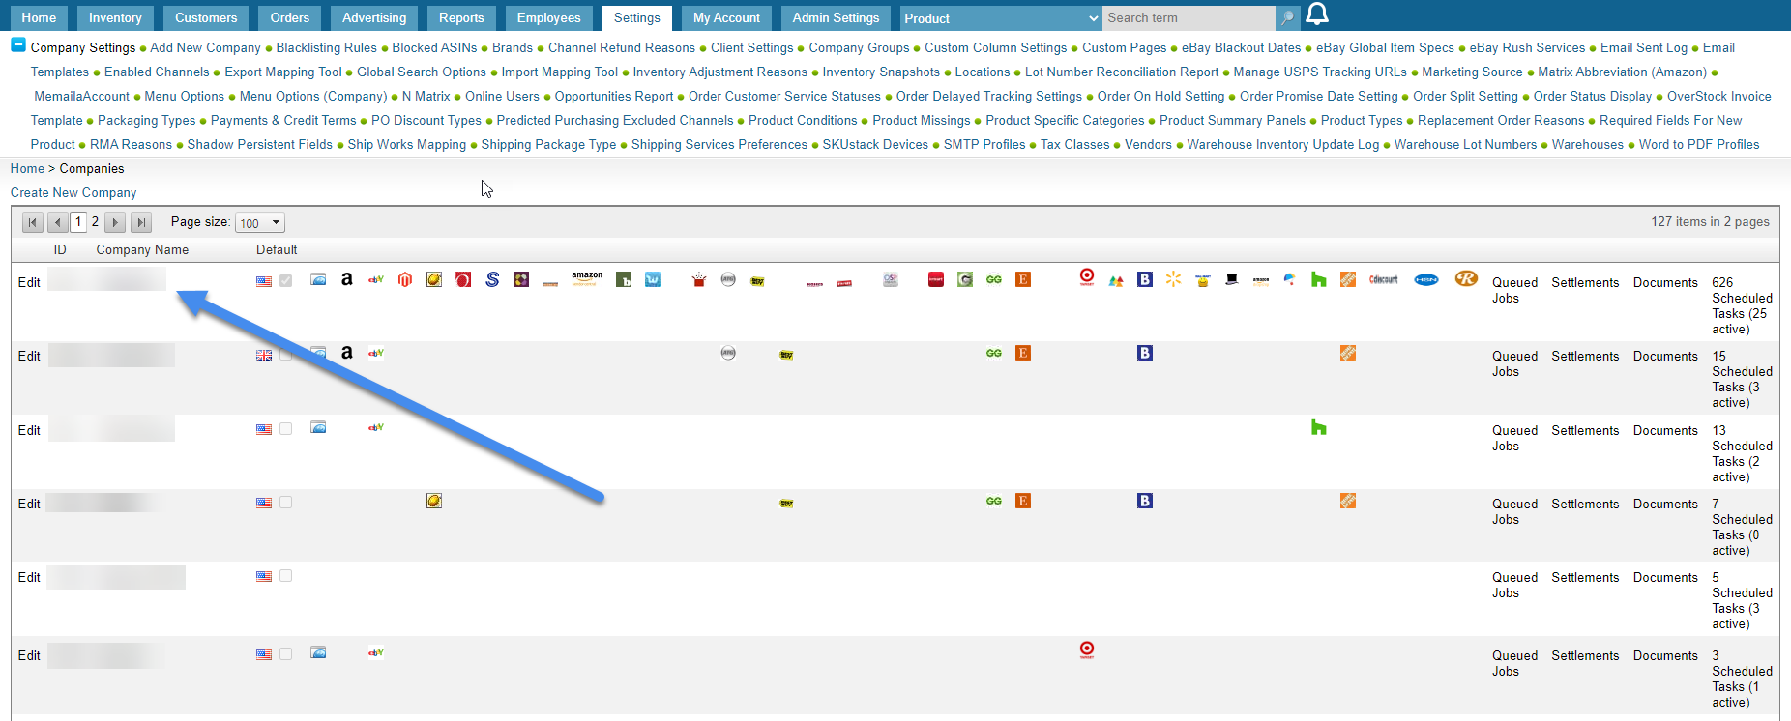Open the Customers menu tab
The image size is (1791, 721).
(x=206, y=17)
